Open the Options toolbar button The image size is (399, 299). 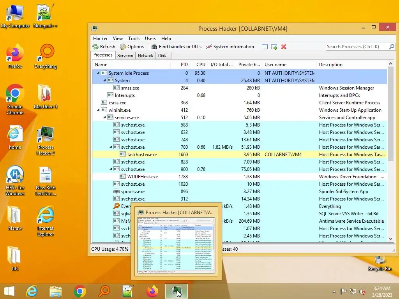tap(132, 47)
